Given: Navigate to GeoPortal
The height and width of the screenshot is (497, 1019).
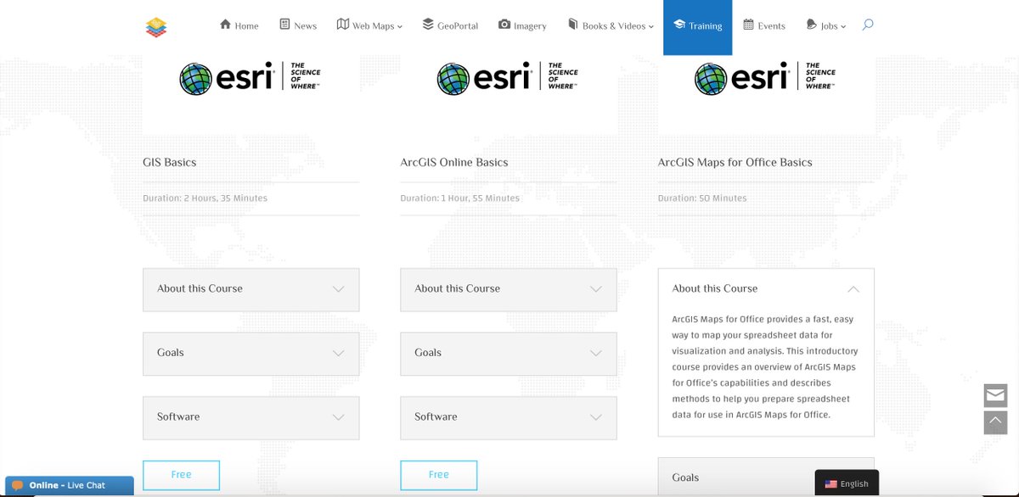Looking at the screenshot, I should coord(450,25).
